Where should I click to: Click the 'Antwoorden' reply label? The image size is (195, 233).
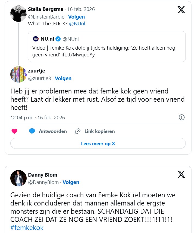pos(53,131)
